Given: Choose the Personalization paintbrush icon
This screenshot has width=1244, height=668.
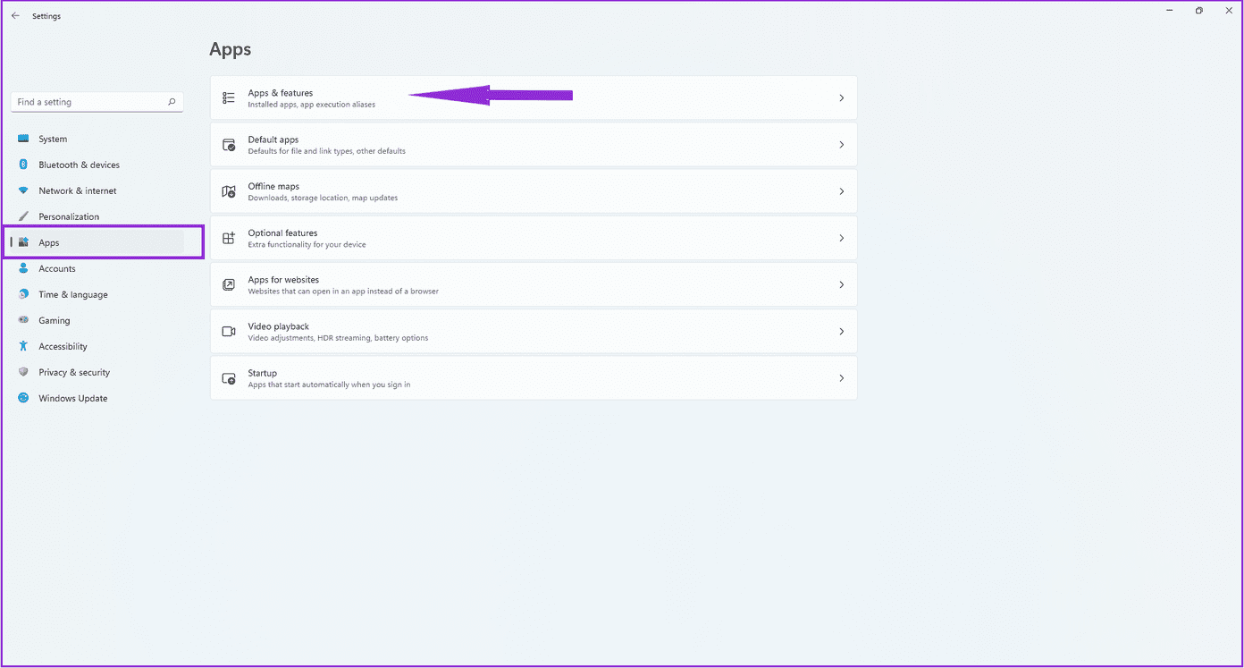Looking at the screenshot, I should (23, 216).
